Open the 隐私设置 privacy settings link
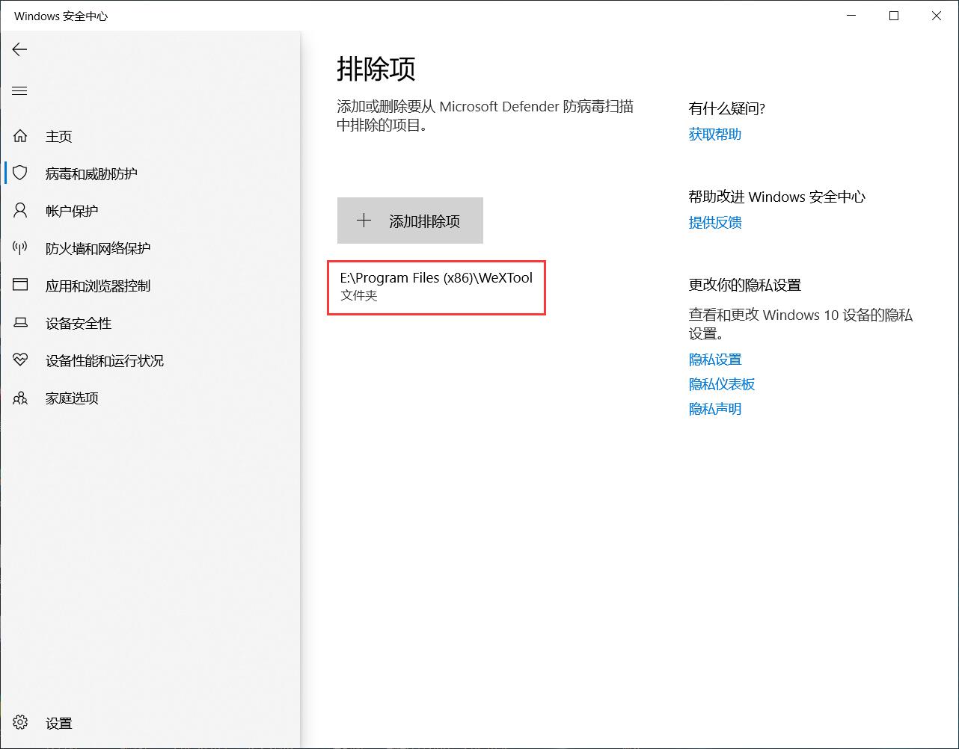Viewport: 959px width, 749px height. click(714, 360)
